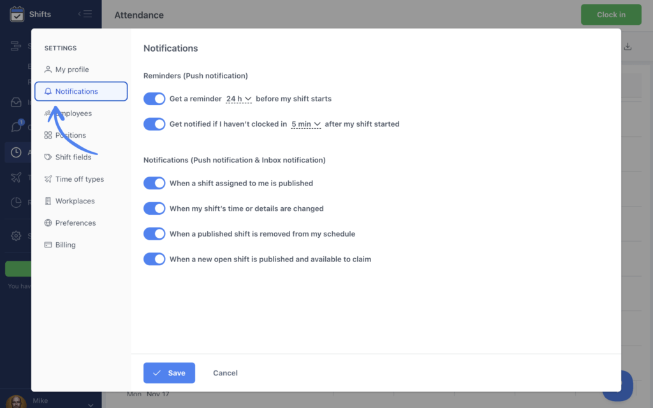Go to Shift fields settings
This screenshot has height=408, width=653.
[75, 157]
